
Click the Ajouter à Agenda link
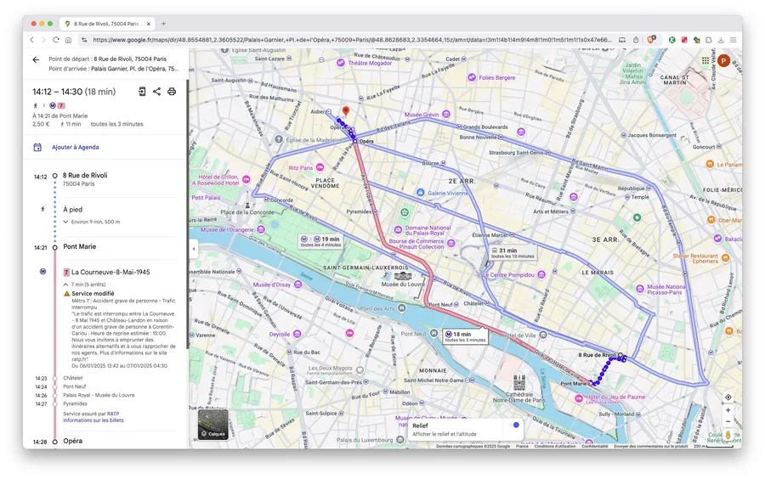(x=75, y=147)
